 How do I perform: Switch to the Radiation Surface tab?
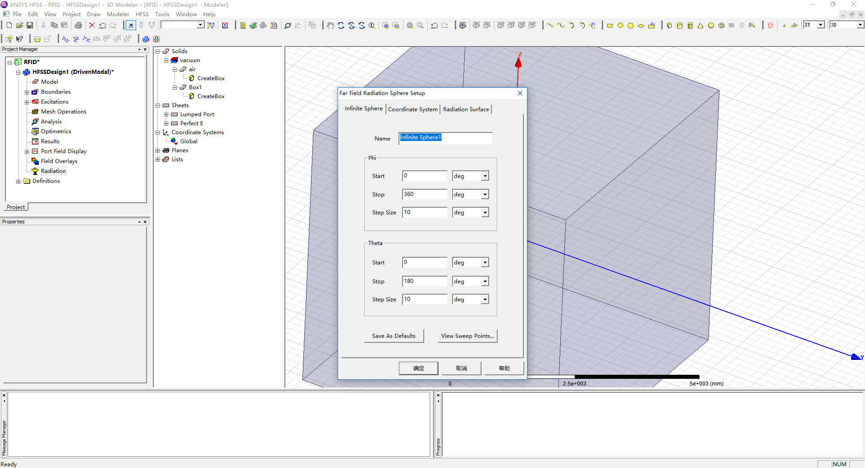(466, 109)
